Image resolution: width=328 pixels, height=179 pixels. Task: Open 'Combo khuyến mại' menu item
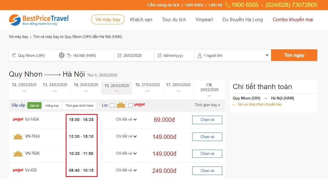coord(293,20)
